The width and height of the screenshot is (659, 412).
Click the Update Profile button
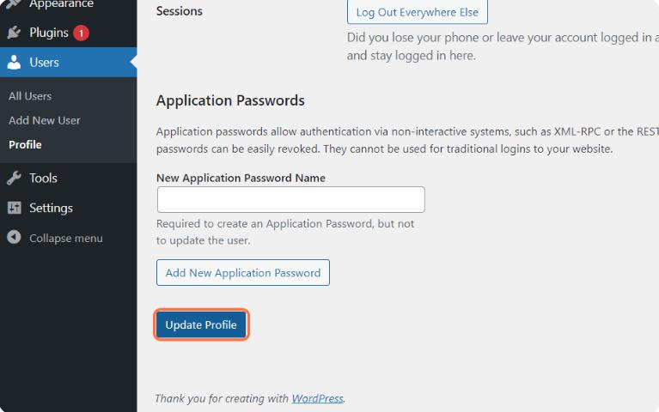[x=201, y=324]
